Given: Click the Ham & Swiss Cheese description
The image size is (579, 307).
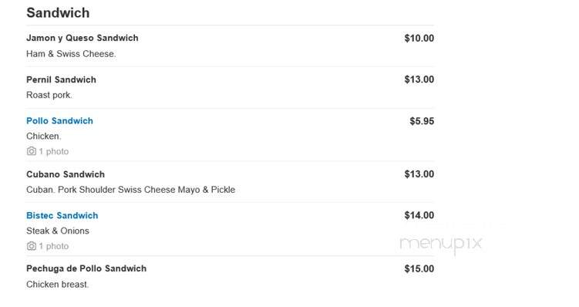Looking at the screenshot, I should pyautogui.click(x=71, y=54).
